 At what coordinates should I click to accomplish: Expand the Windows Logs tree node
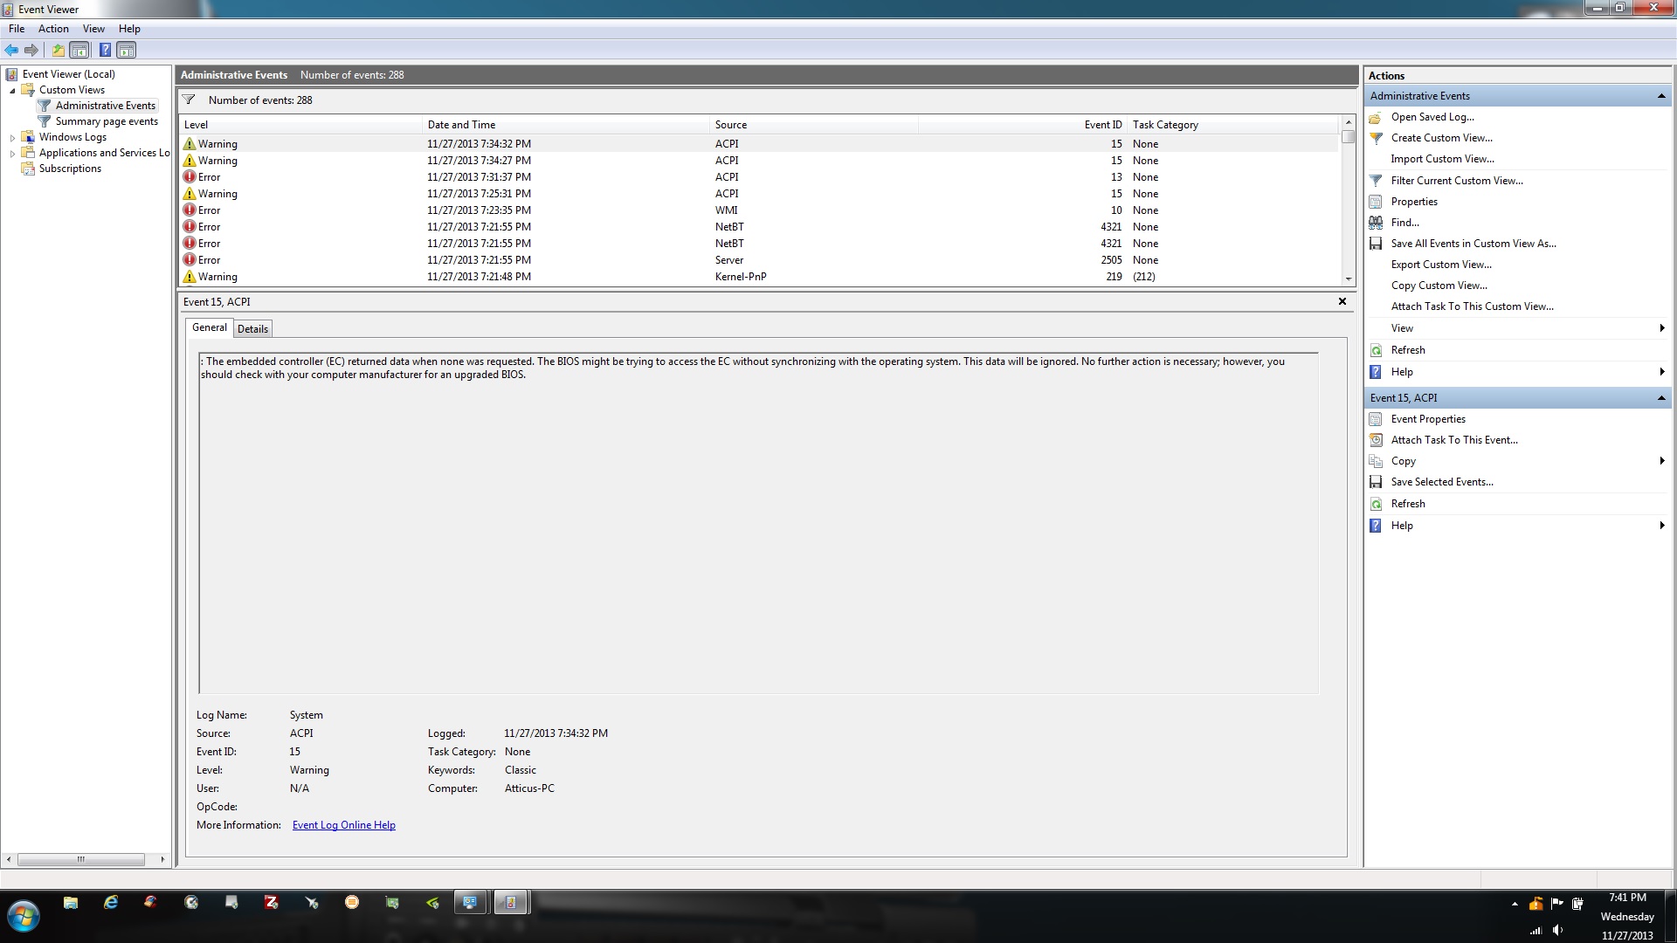(x=12, y=137)
